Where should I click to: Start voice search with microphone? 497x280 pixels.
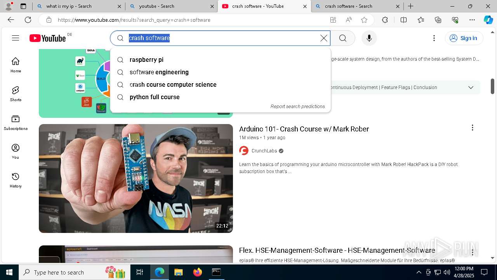[369, 38]
